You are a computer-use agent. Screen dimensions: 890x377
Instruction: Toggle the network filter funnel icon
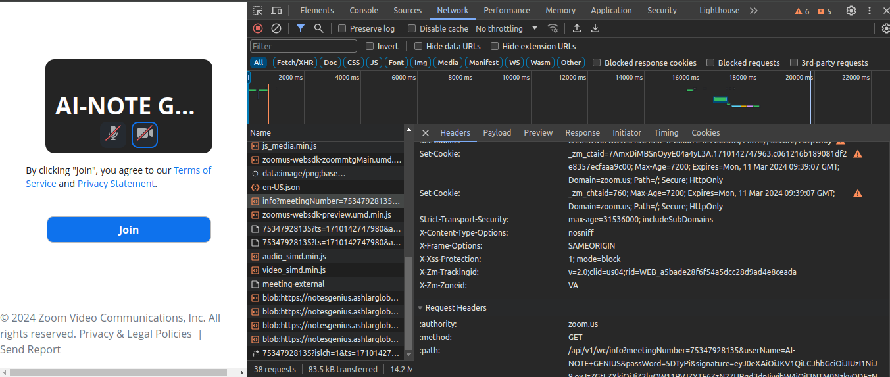coord(300,28)
